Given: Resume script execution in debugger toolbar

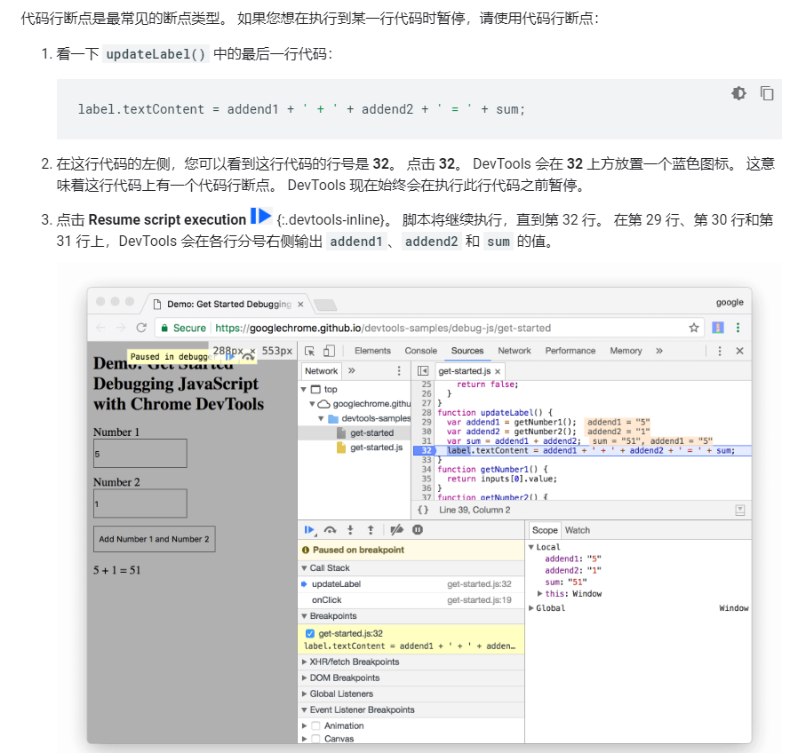Looking at the screenshot, I should [x=309, y=530].
